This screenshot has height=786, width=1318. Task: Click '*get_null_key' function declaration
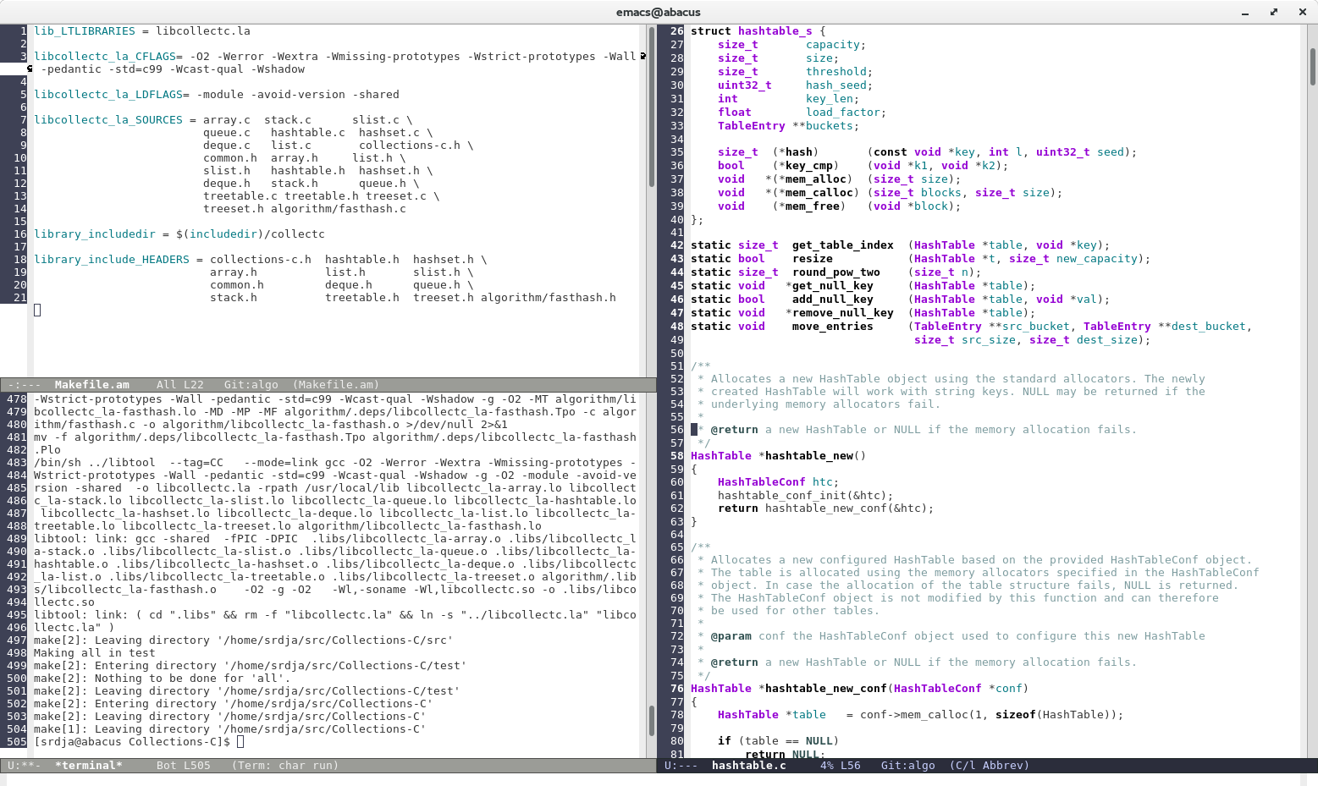tap(830, 285)
